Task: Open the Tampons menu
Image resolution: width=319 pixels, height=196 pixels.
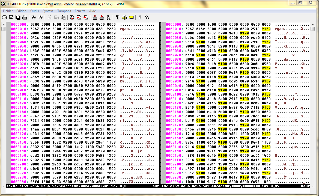Action: coord(64,11)
